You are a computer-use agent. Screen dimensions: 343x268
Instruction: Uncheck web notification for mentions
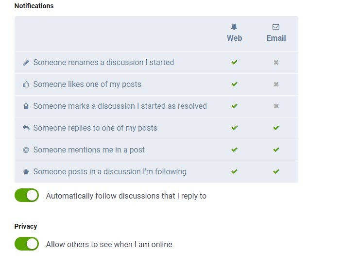234,150
